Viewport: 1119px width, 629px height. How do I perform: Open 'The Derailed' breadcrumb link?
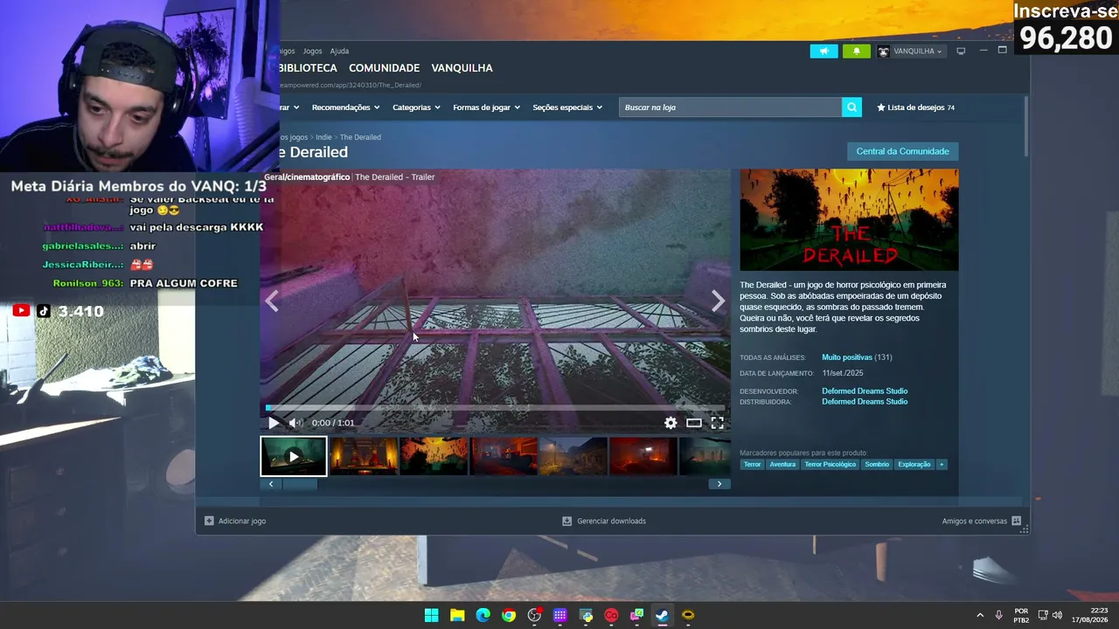[x=360, y=137]
